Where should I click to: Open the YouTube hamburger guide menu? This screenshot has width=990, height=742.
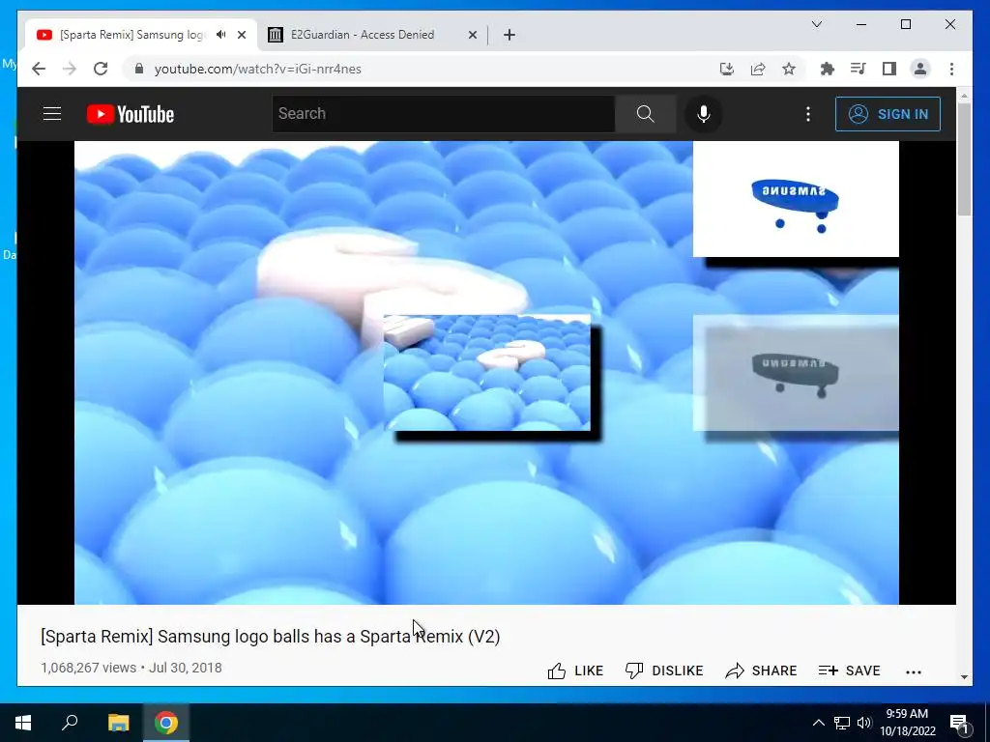click(52, 114)
